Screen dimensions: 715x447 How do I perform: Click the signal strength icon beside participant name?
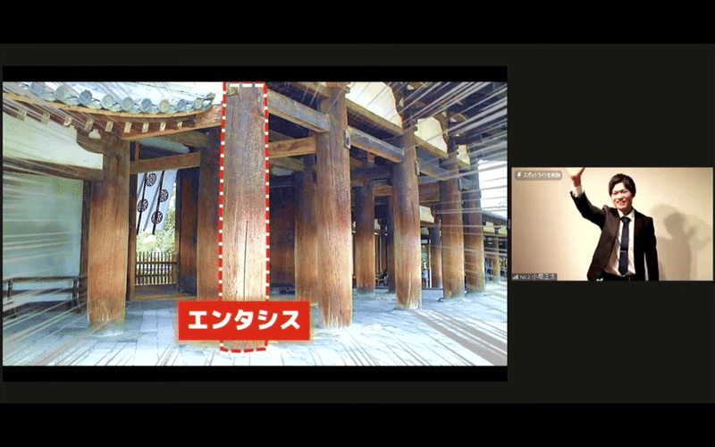pyautogui.click(x=516, y=277)
